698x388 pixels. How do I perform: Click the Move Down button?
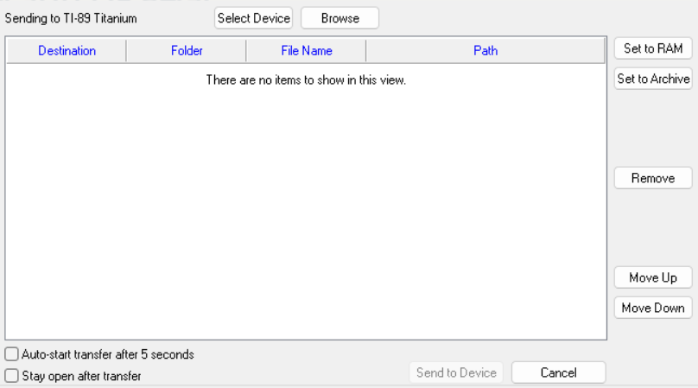pyautogui.click(x=652, y=308)
